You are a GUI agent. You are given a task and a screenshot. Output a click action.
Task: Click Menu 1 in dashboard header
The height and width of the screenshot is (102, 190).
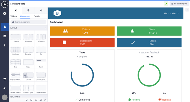(167, 13)
